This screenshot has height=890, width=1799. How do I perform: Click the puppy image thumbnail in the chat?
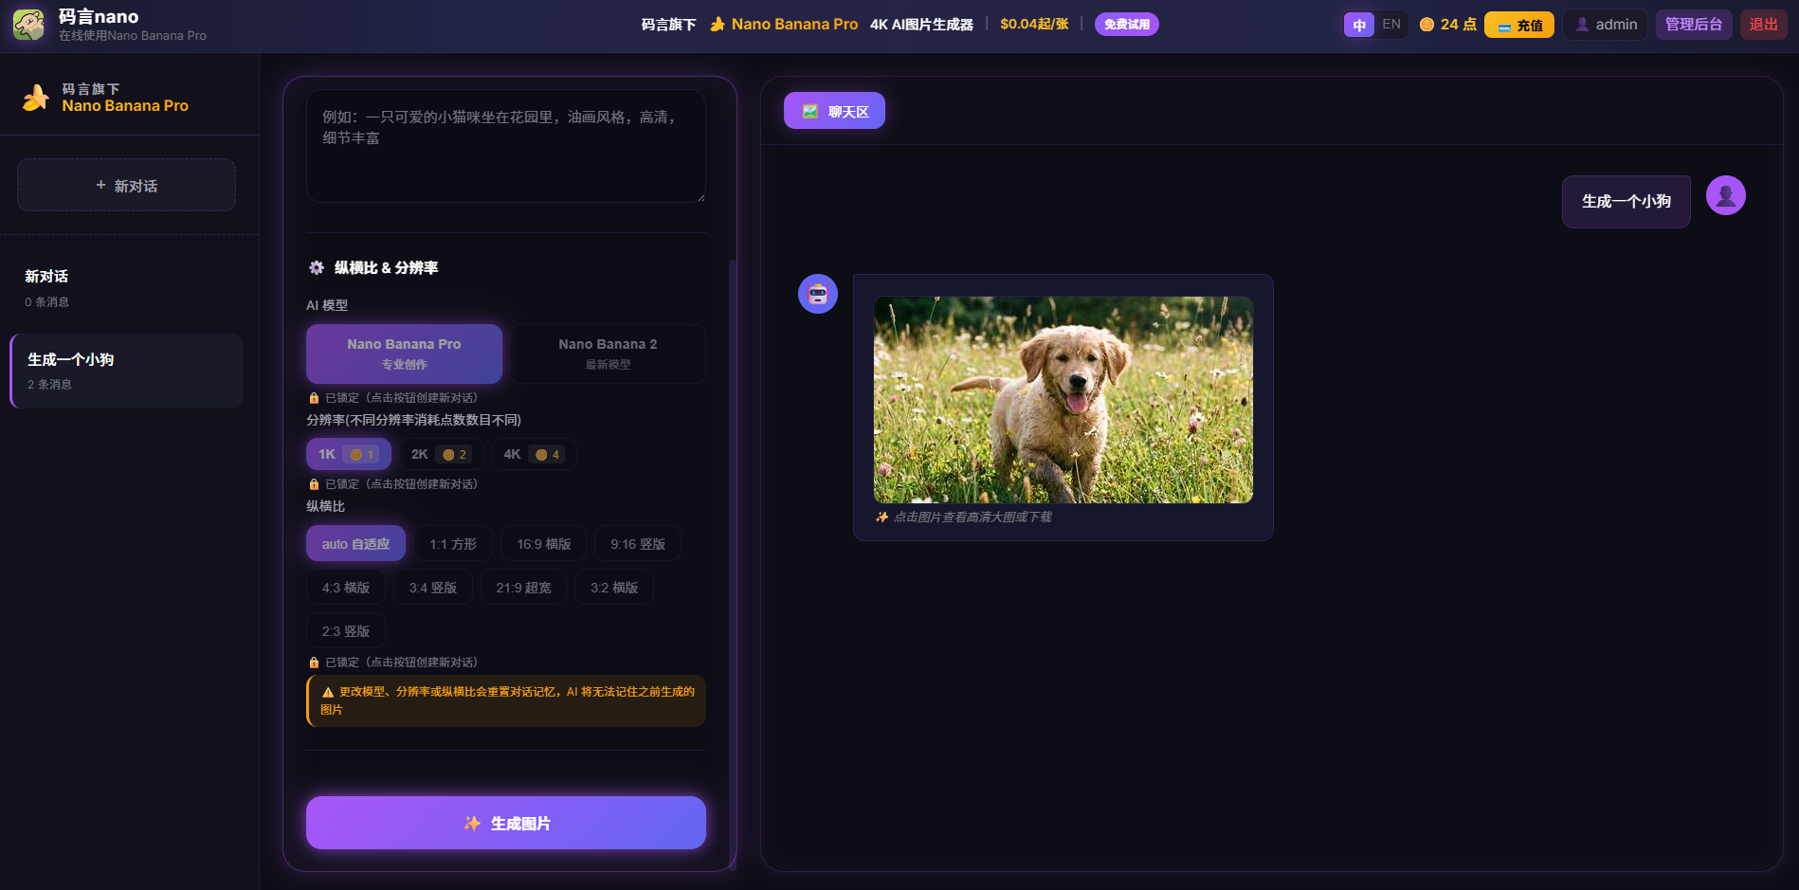click(1063, 400)
